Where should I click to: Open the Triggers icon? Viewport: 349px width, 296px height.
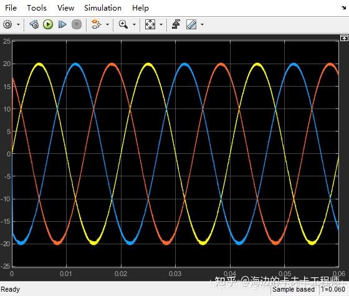coord(176,24)
